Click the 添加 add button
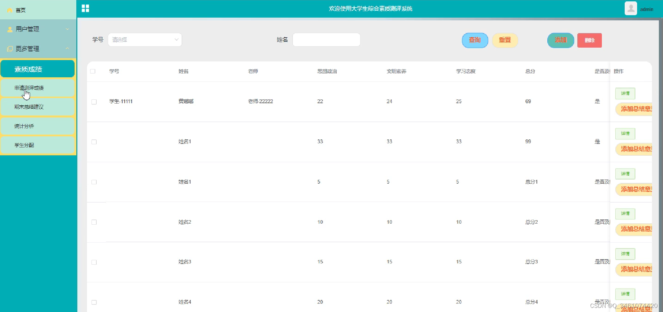Image resolution: width=663 pixels, height=312 pixels. point(561,40)
